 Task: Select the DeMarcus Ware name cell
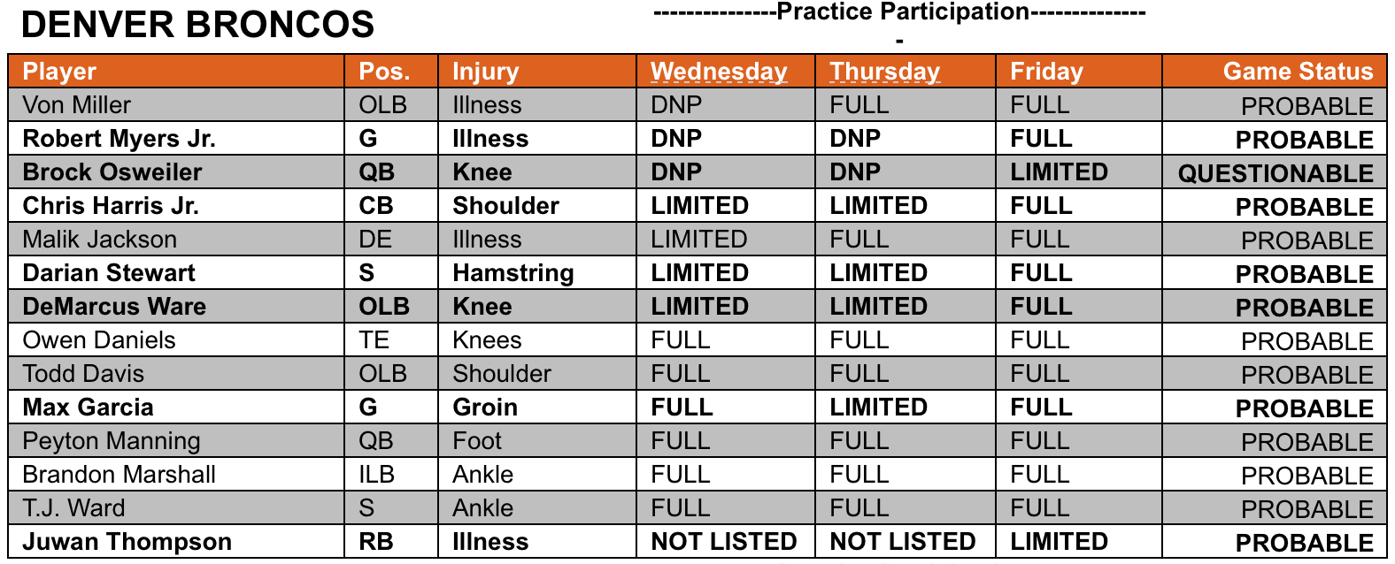tap(176, 307)
